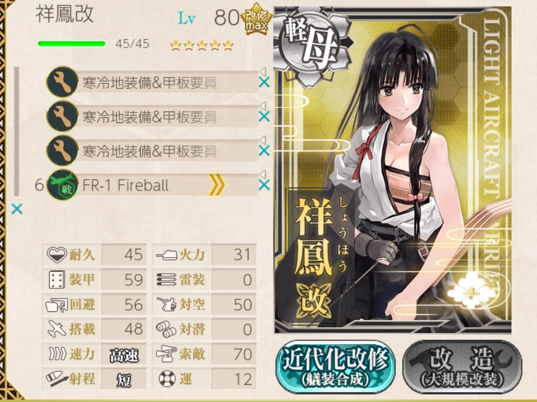Image resolution: width=537 pixels, height=402 pixels.
Task: Click the small triangle arrow beside the first equipment slot
Action: 262,72
